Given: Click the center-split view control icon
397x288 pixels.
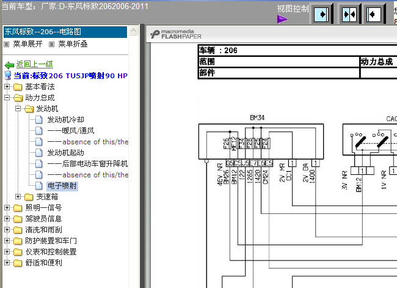Looking at the screenshot, I should point(349,14).
